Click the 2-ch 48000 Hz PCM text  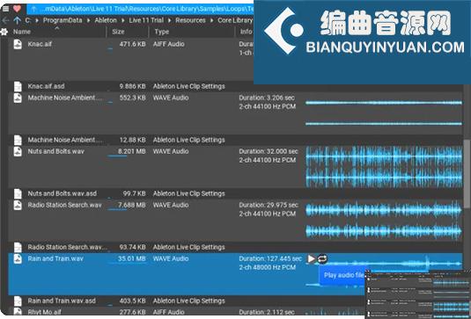pyautogui.click(x=268, y=267)
